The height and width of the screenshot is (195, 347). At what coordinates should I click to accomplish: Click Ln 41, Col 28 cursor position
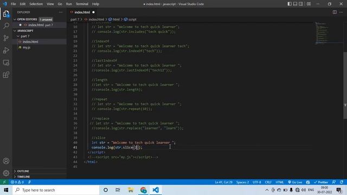tap(223, 182)
